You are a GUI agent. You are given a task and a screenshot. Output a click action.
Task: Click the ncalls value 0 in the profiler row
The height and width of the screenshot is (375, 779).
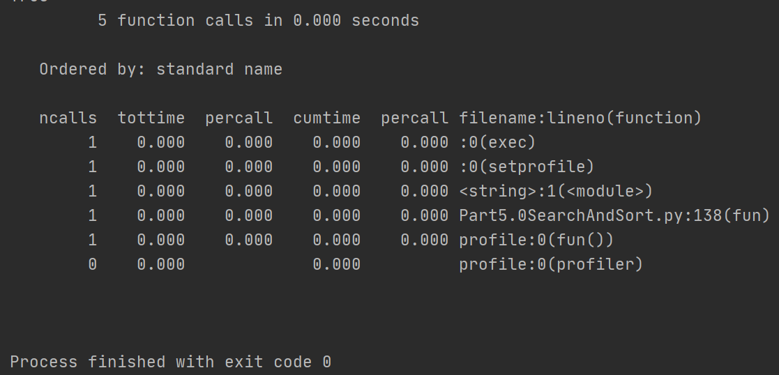(93, 264)
